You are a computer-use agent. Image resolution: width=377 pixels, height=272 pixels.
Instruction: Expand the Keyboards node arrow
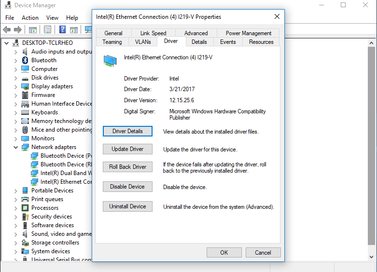[16, 113]
